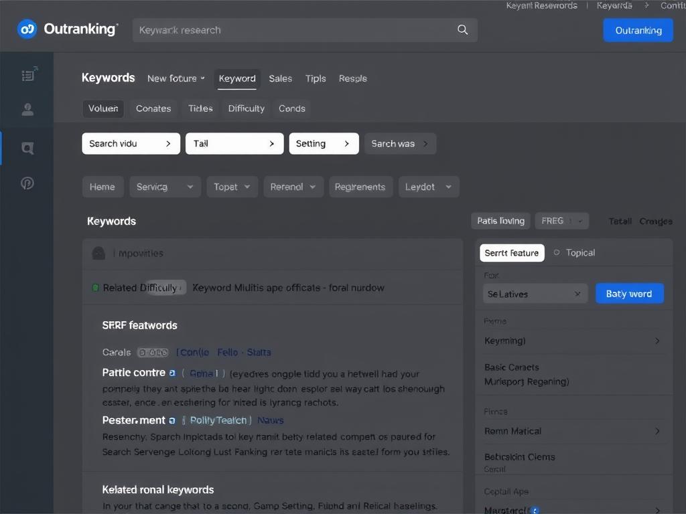Switch to the Keyword tab
686x514 pixels.
pos(237,78)
